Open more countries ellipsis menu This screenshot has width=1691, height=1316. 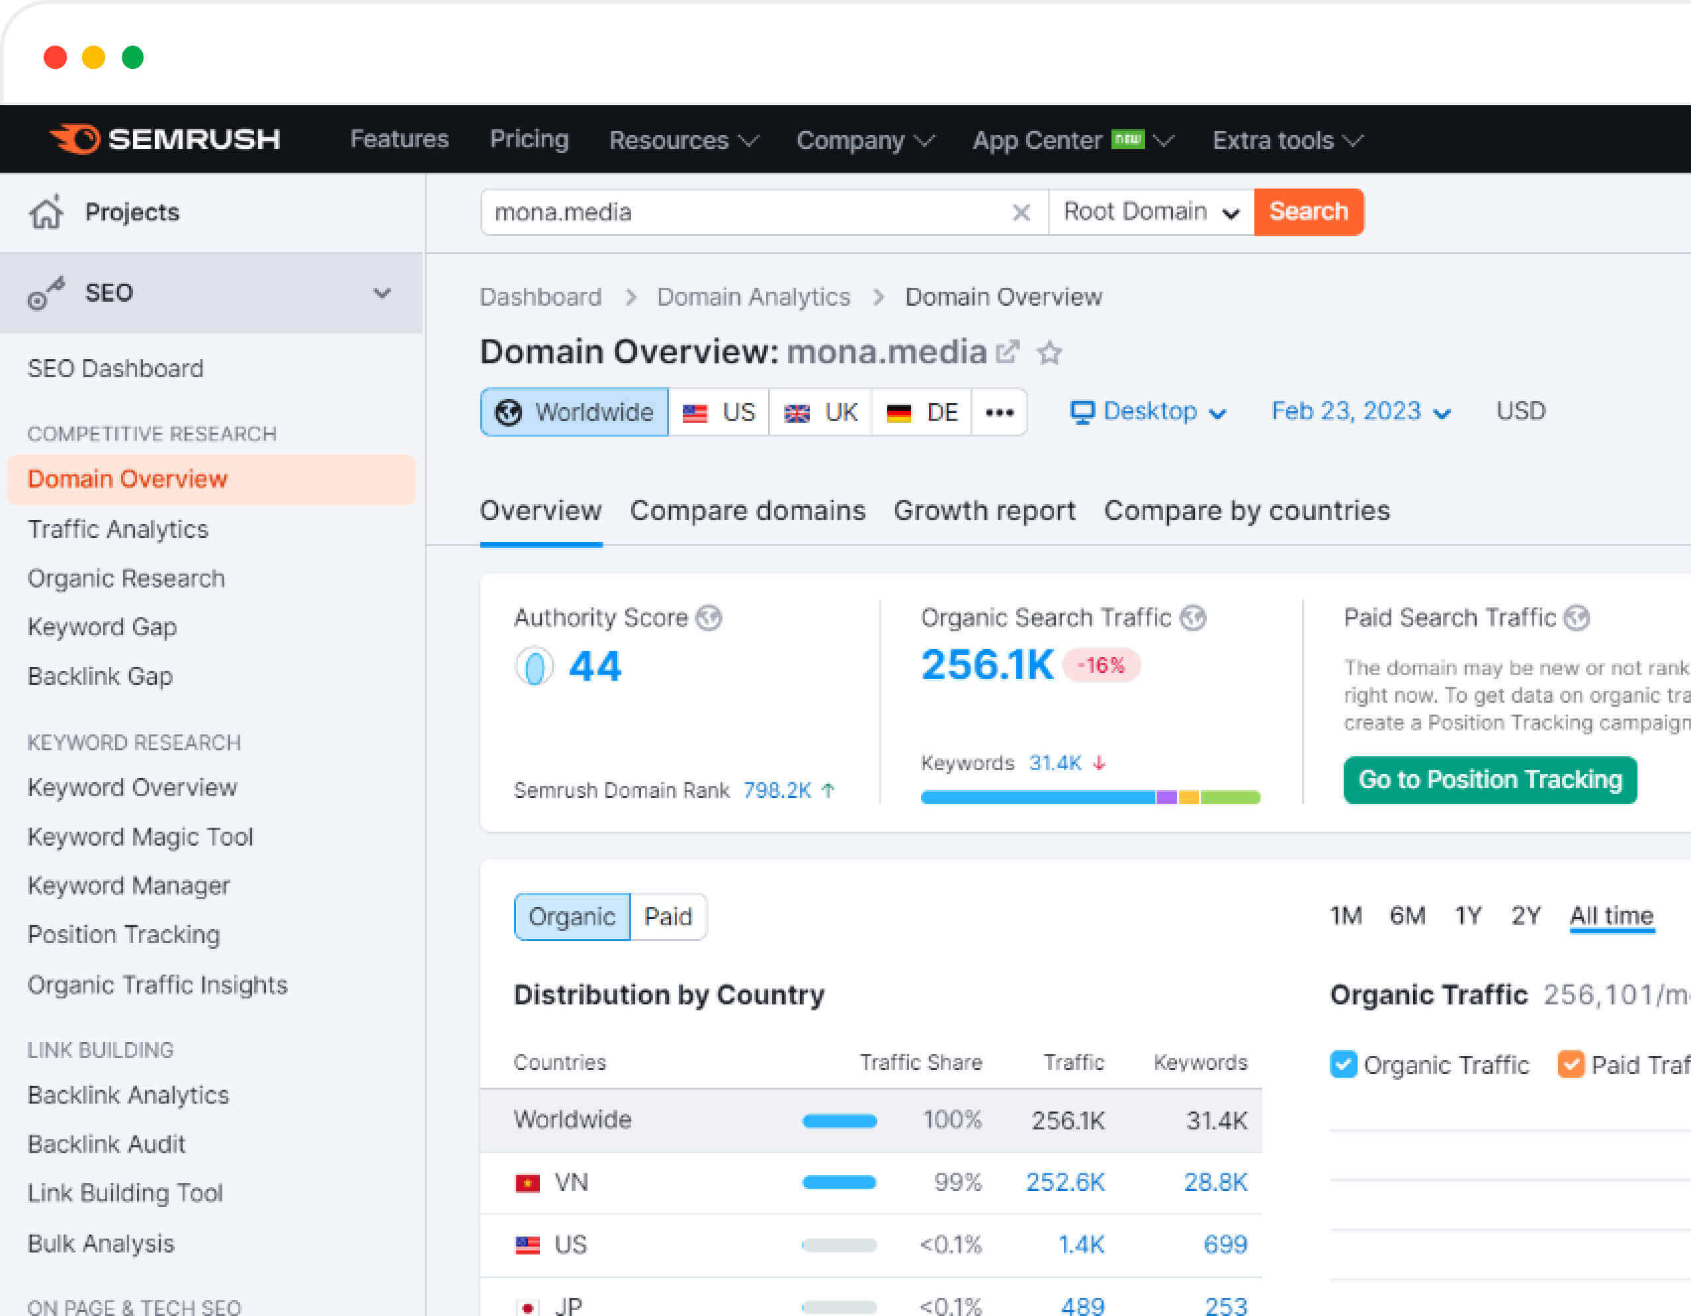coord(1000,412)
